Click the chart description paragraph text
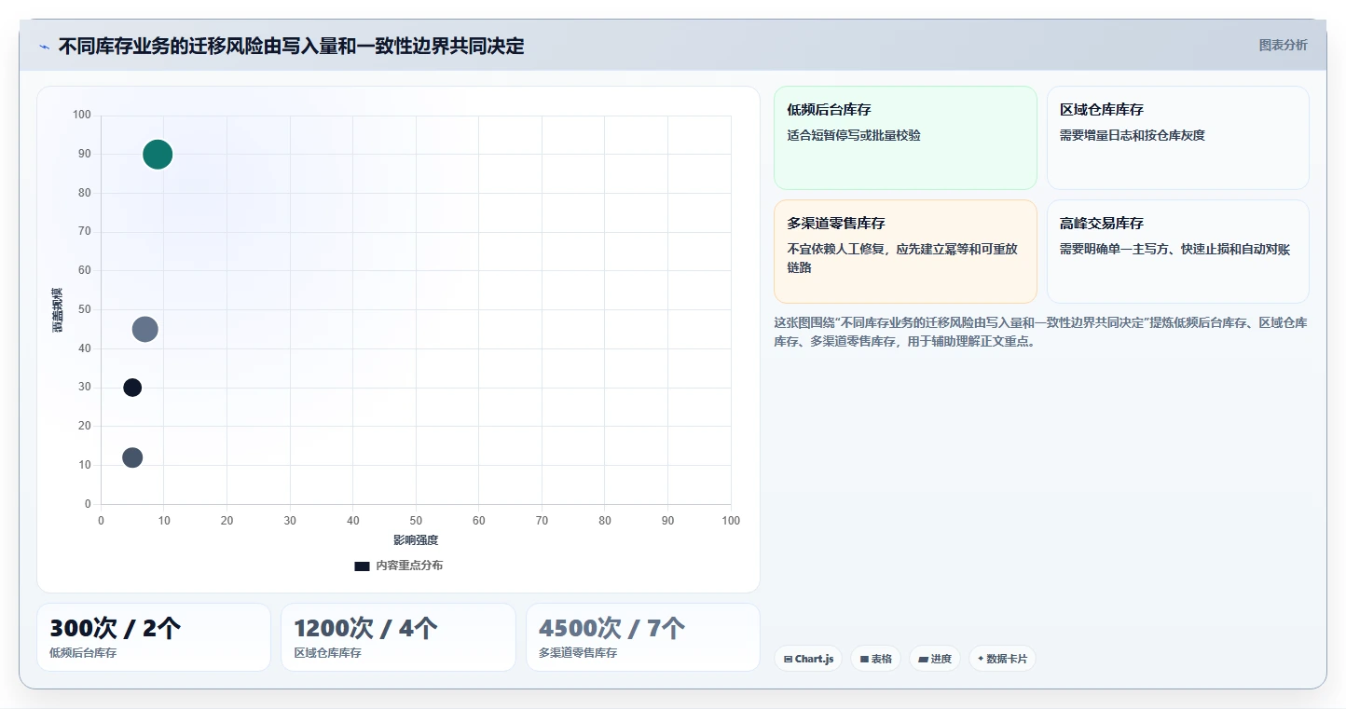This screenshot has height=709, width=1346. (1040, 332)
